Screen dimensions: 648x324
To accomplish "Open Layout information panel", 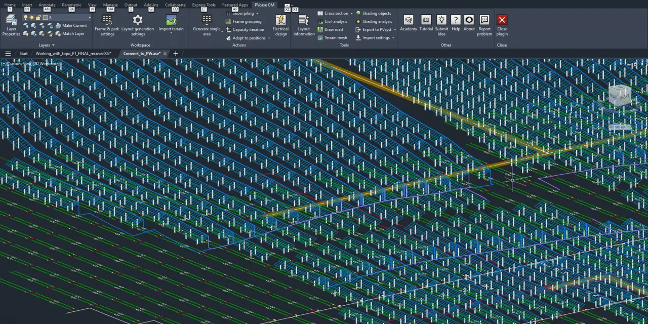I will (304, 25).
